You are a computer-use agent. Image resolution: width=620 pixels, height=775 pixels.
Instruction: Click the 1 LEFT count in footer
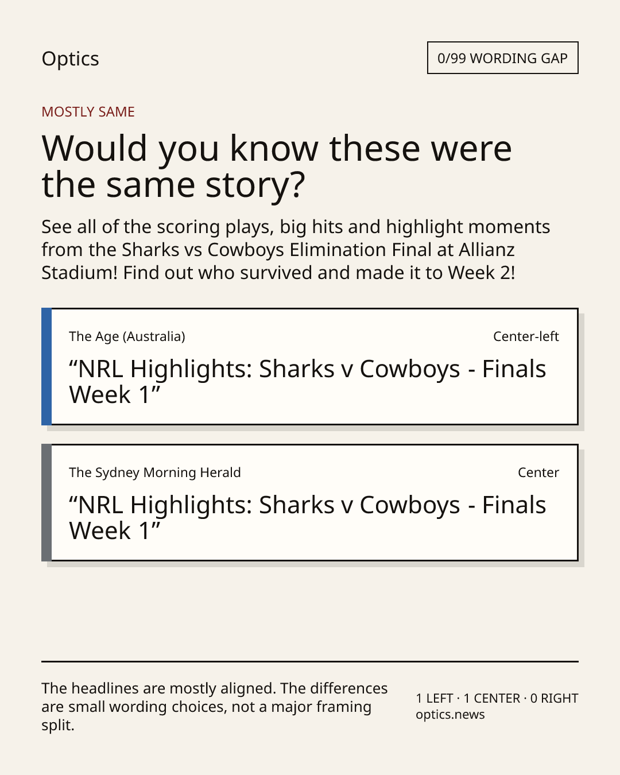click(435, 699)
